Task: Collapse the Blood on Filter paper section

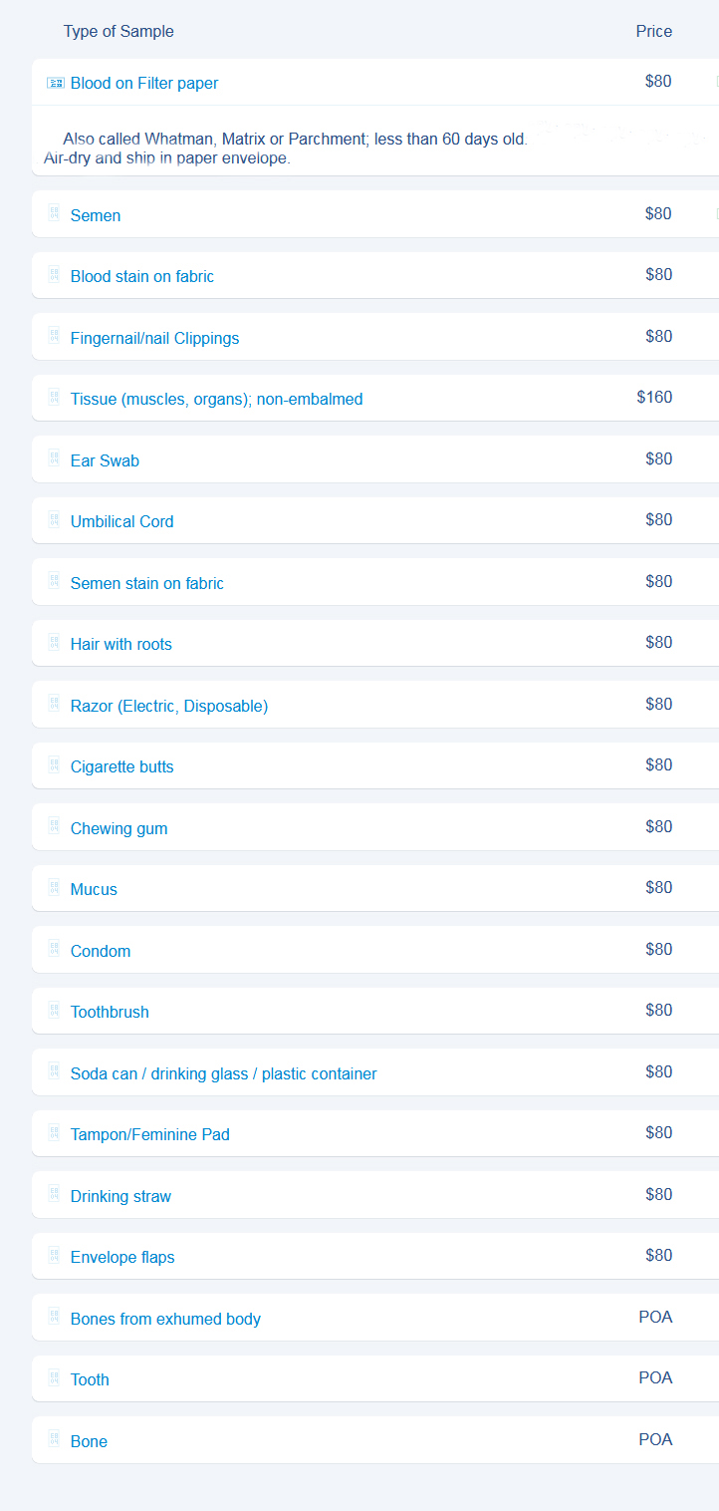Action: tap(144, 84)
